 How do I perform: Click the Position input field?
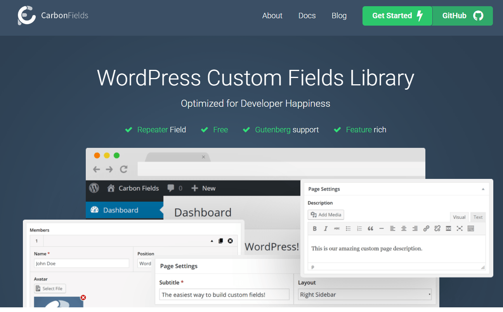click(x=145, y=263)
